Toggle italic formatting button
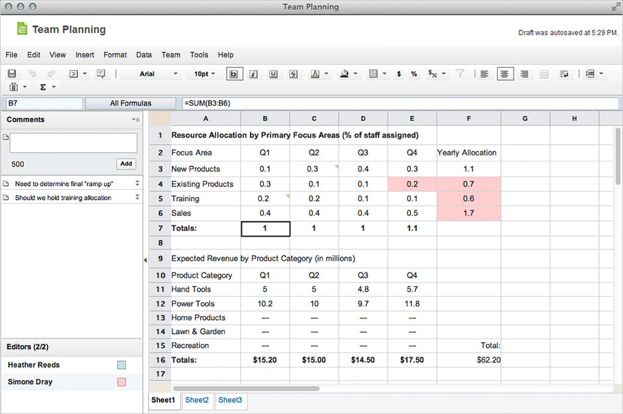 coord(253,74)
